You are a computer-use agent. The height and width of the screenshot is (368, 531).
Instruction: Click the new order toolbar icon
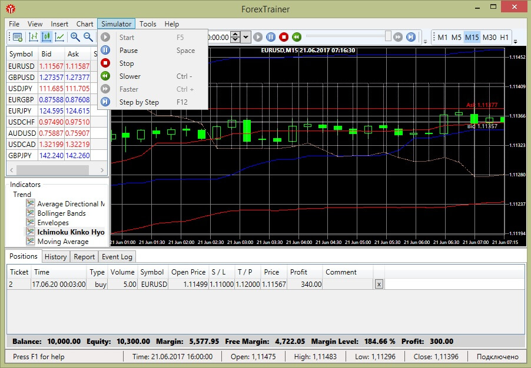(17, 37)
